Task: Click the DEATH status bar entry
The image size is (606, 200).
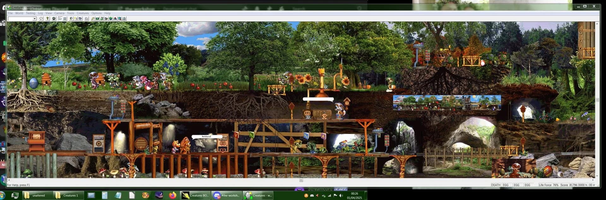Action: 496,185
